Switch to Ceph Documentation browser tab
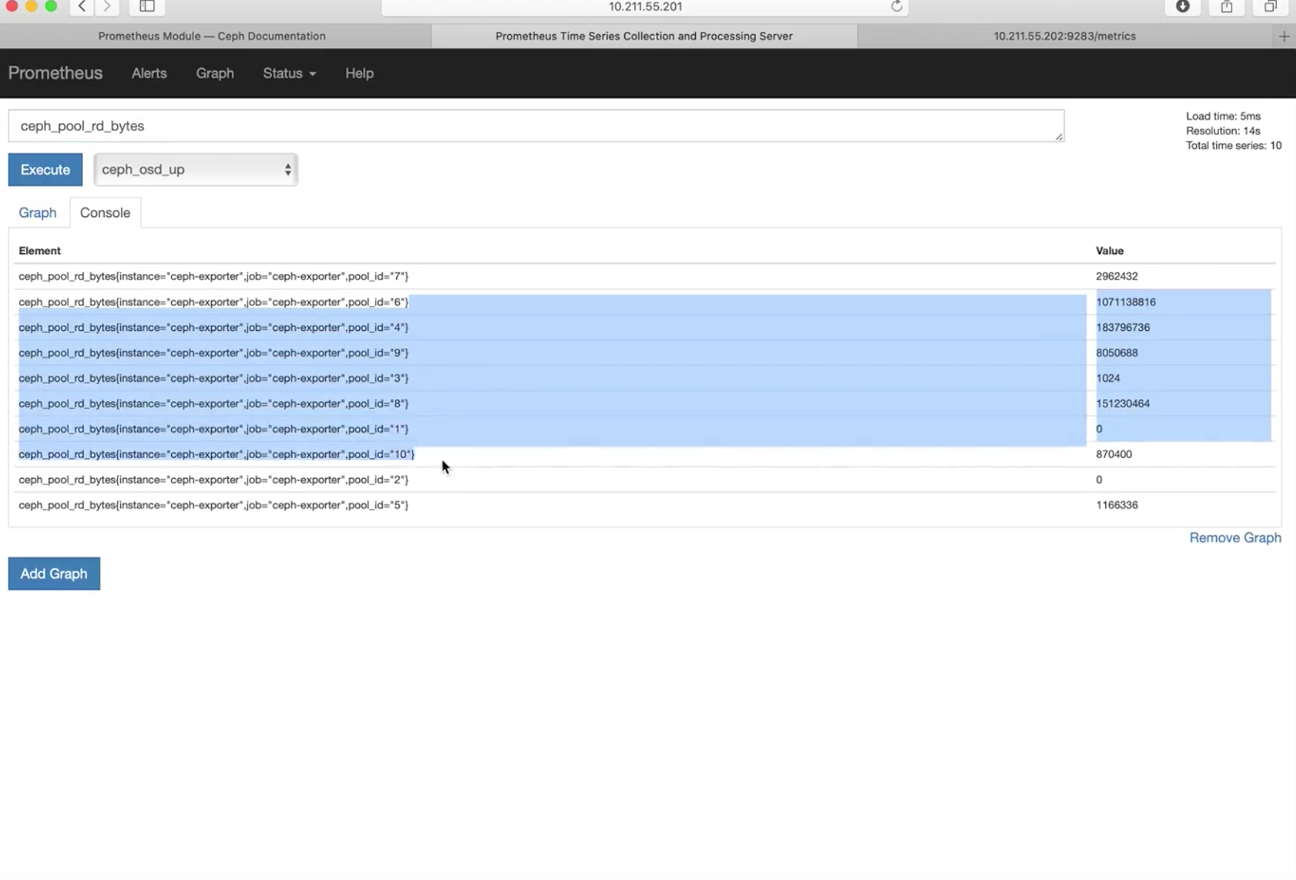Viewport: 1296px width, 880px height. pyautogui.click(x=212, y=36)
